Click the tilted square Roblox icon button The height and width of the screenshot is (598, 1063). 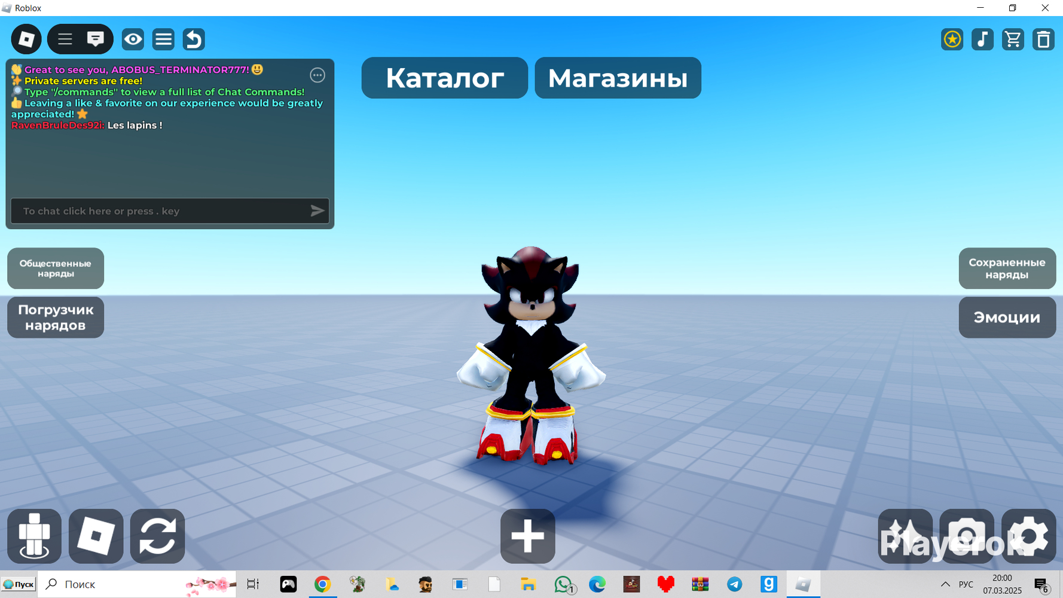(96, 536)
